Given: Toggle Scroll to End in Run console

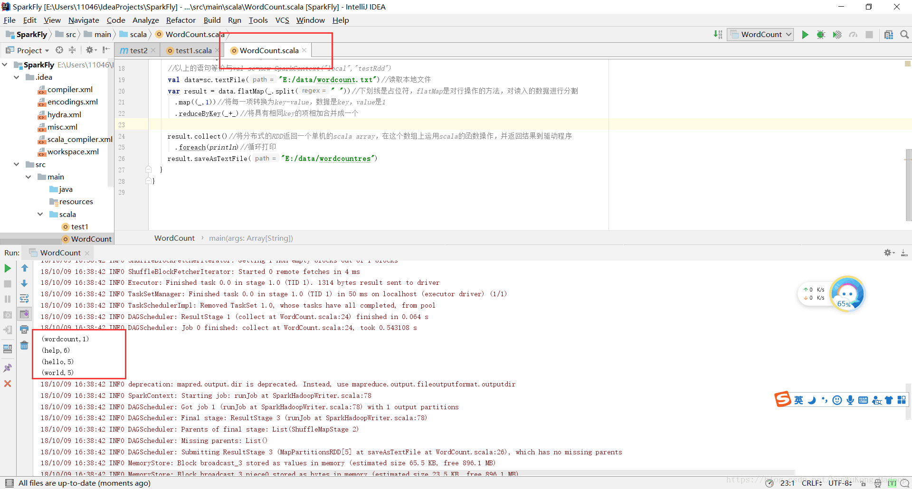Looking at the screenshot, I should click(25, 314).
